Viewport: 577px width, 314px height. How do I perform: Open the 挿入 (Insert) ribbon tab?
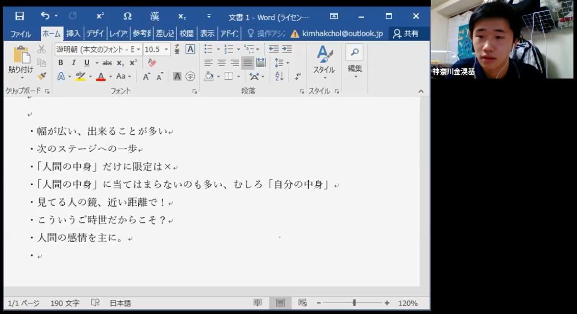point(73,34)
